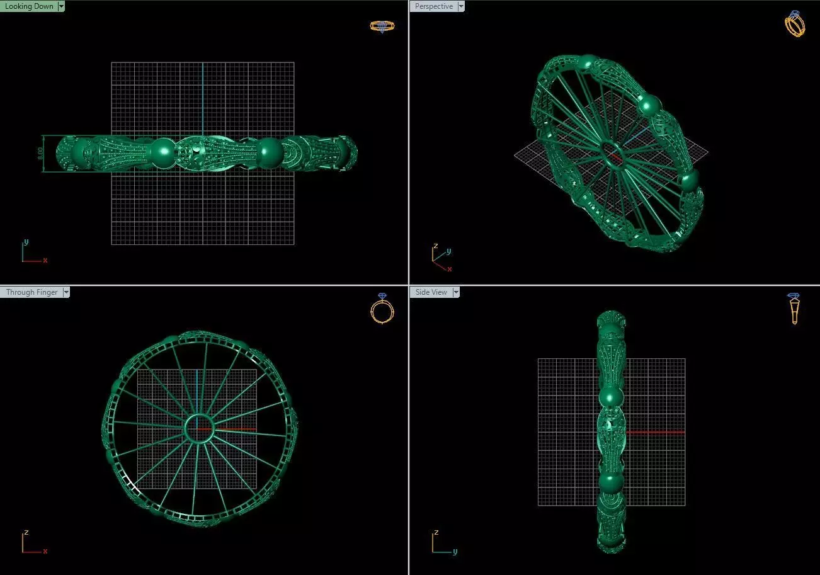Click the XY axis indicator in Looking Down
The height and width of the screenshot is (575, 820).
click(34, 251)
